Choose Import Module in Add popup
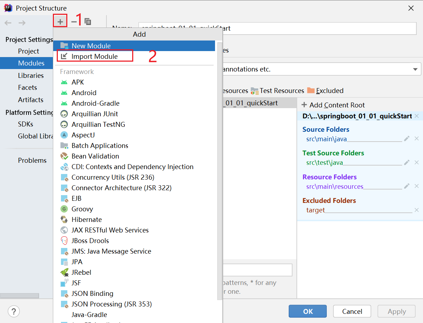Screen dimensions: 423x323 134,56
